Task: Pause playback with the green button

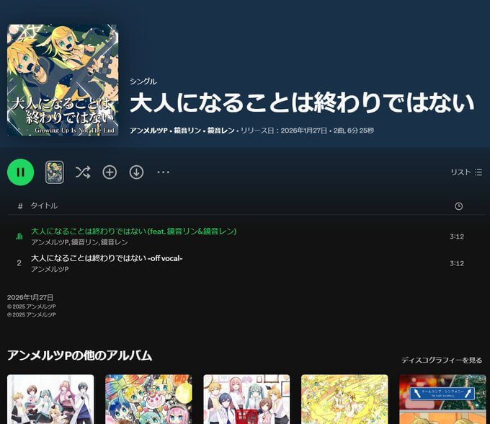Action: pos(20,172)
